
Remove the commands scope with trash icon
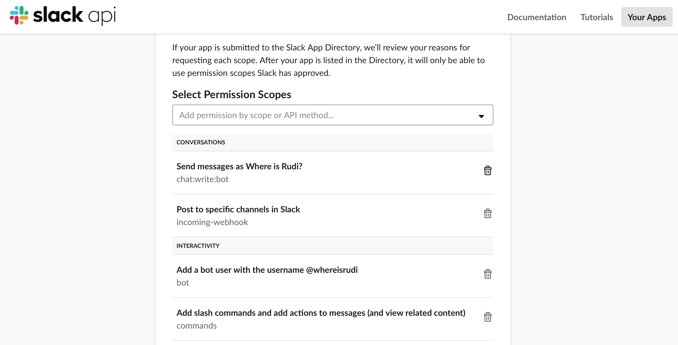pyautogui.click(x=488, y=317)
